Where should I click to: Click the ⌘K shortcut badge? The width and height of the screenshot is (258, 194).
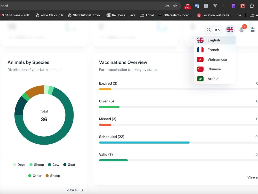pos(217,30)
